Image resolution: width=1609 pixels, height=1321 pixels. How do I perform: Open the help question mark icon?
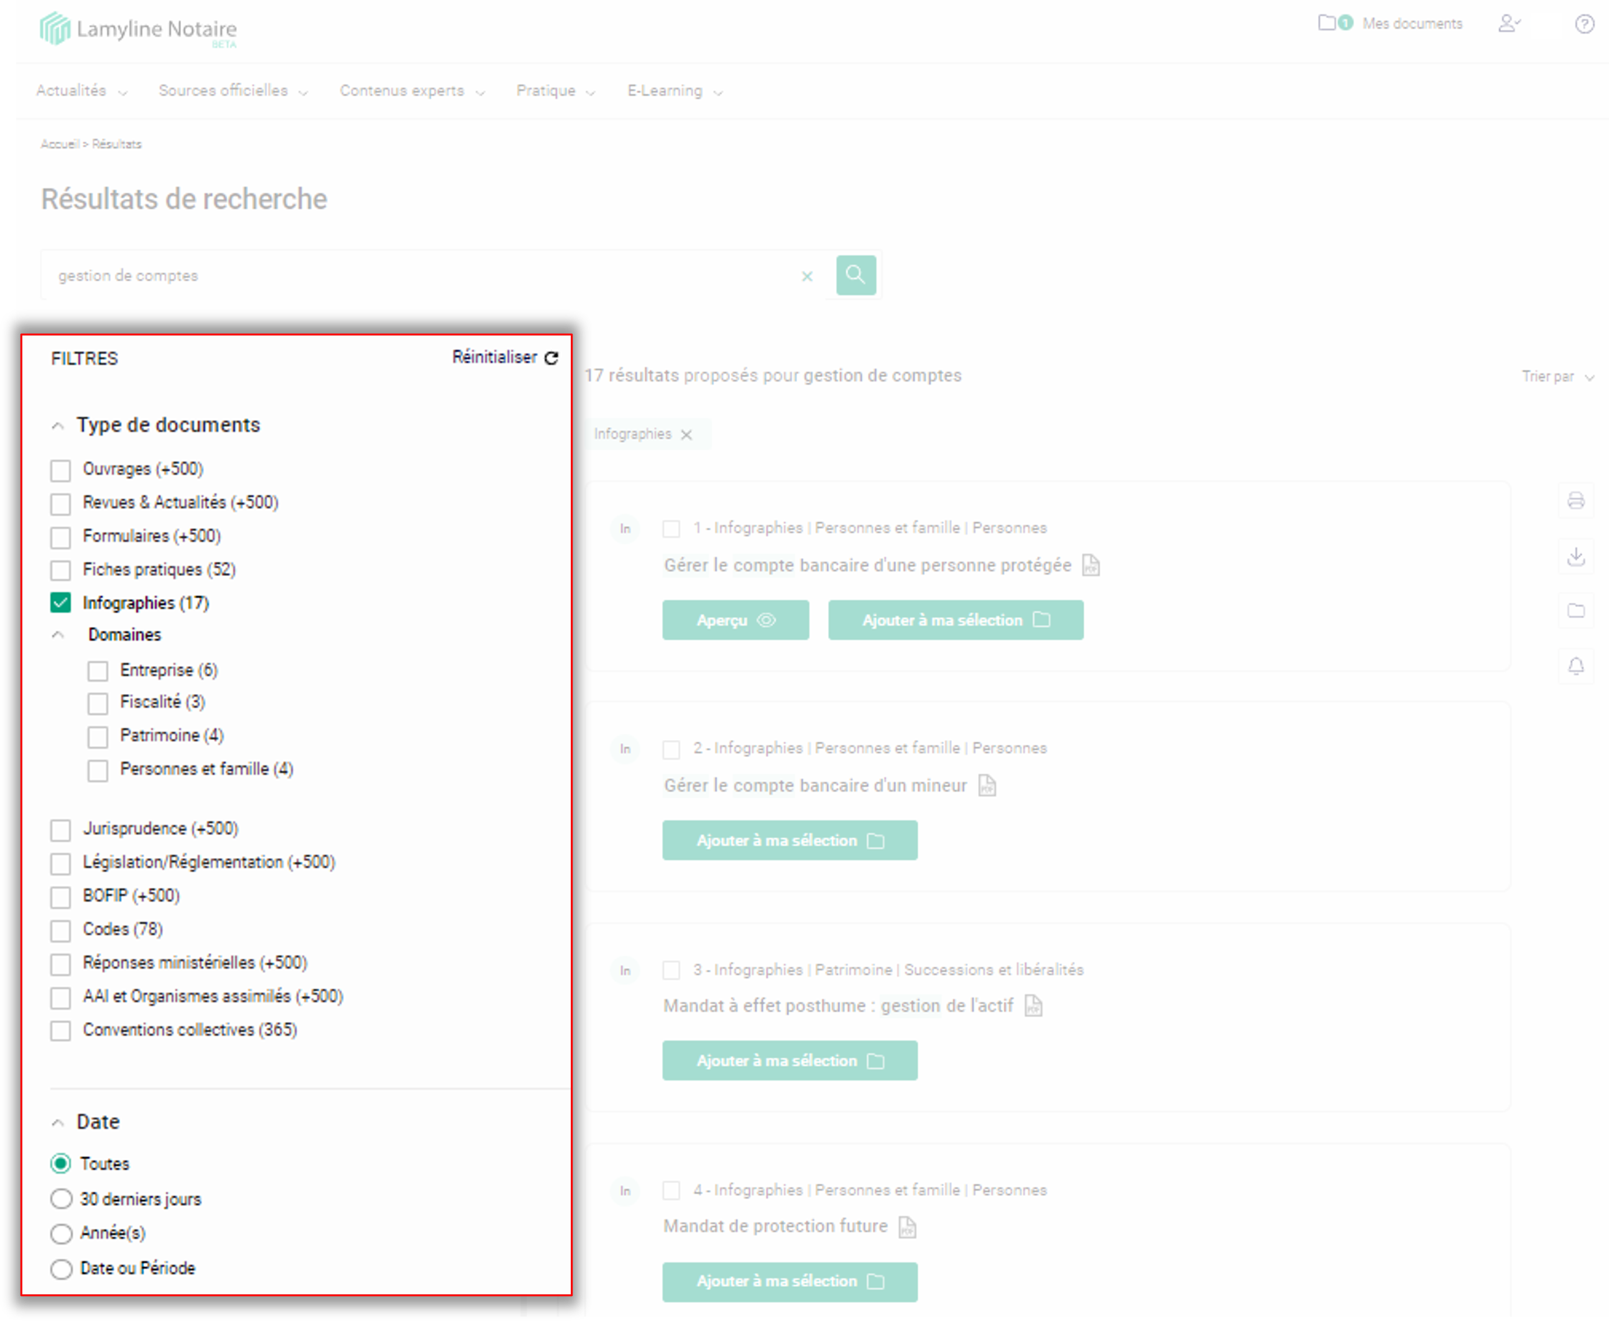(x=1584, y=24)
